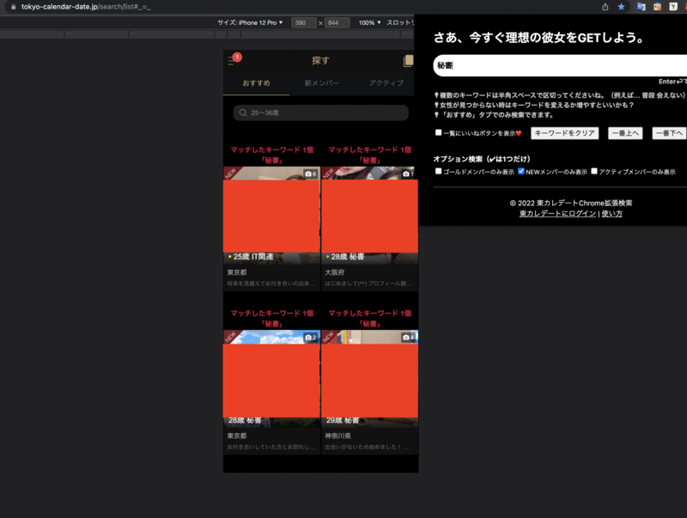Click the © 2022 東カレデートChrome拡張検索 text

(571, 203)
